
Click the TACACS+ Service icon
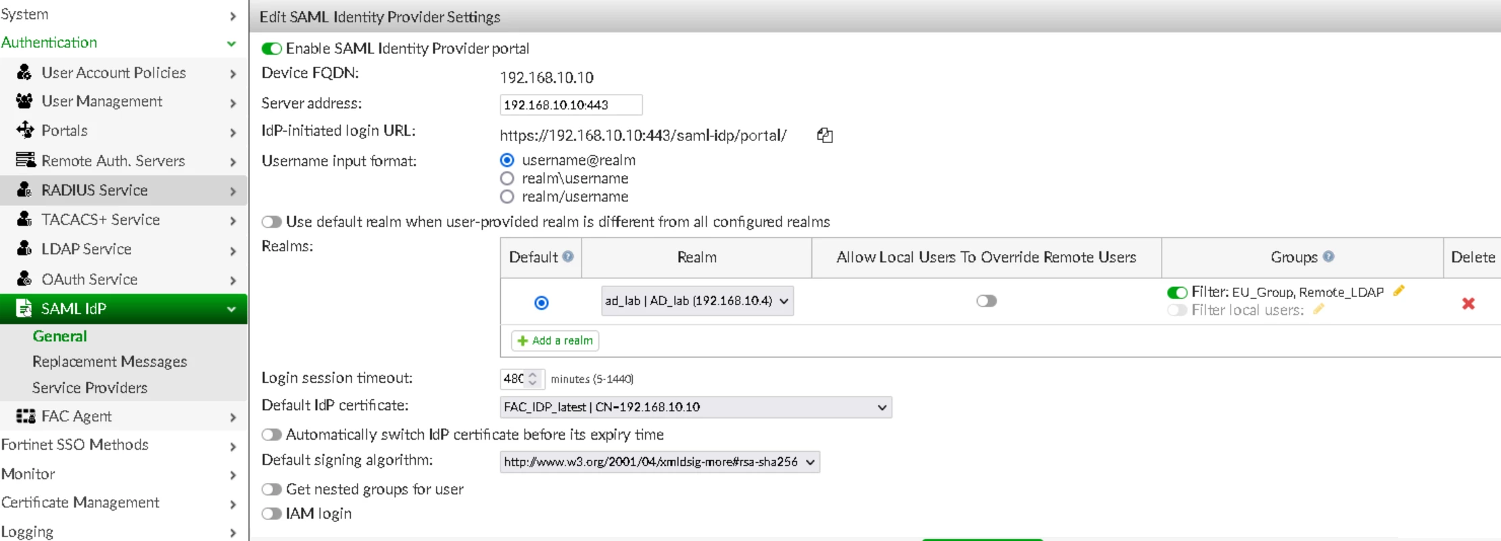[24, 219]
